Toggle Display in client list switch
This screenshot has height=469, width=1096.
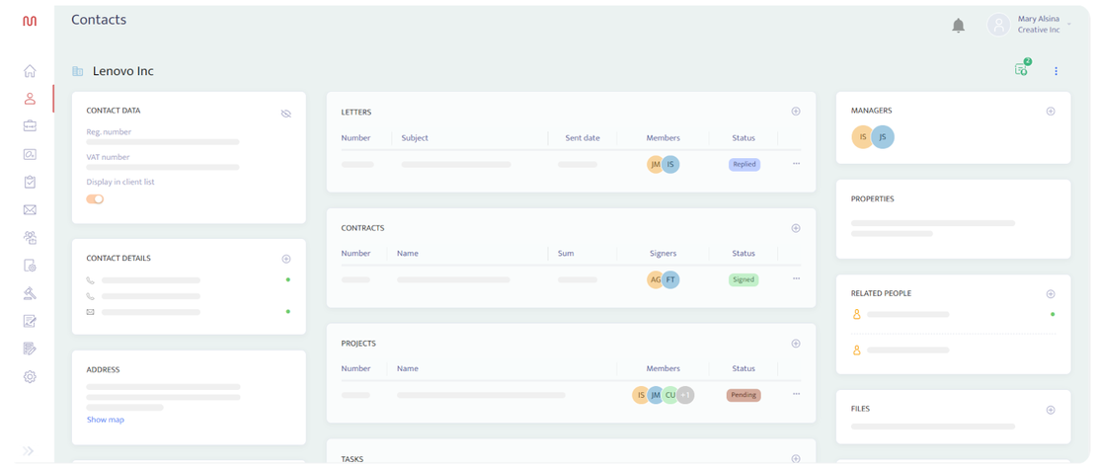click(95, 199)
